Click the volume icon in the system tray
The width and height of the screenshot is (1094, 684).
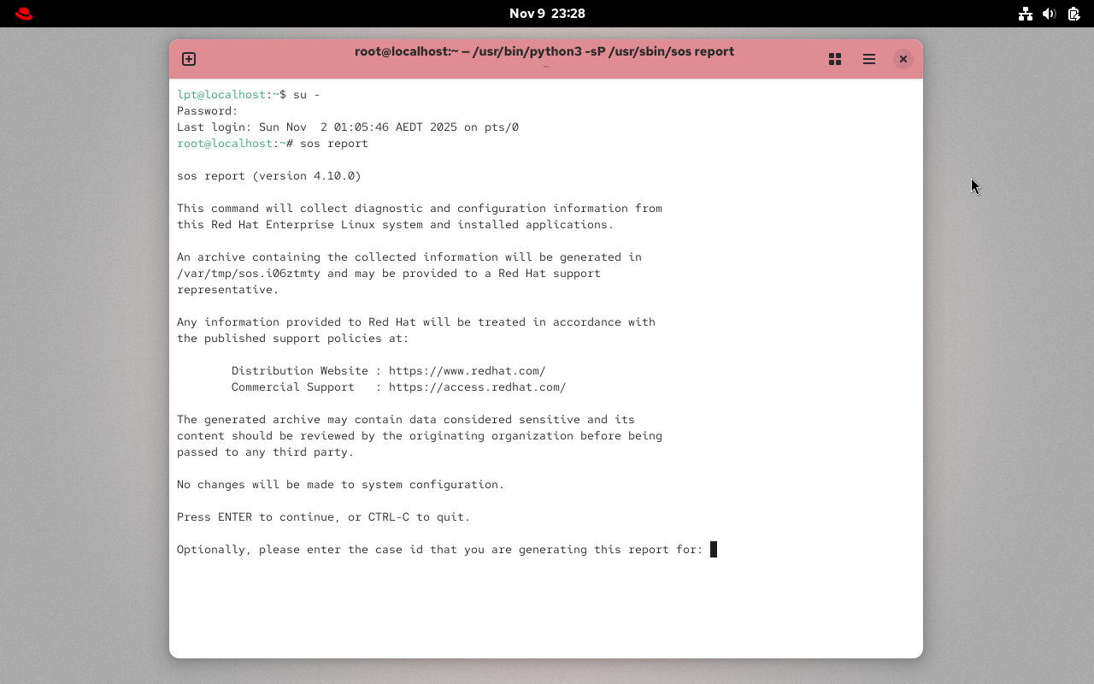click(1049, 14)
